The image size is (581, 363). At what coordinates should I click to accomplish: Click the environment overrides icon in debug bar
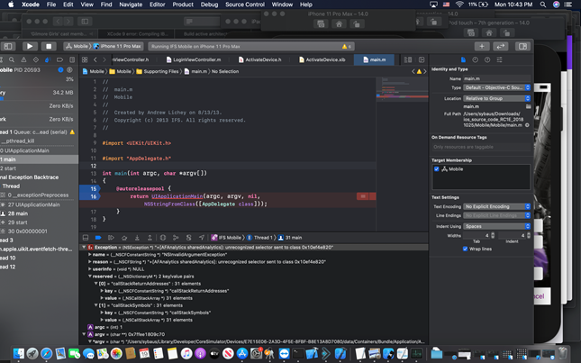click(188, 238)
